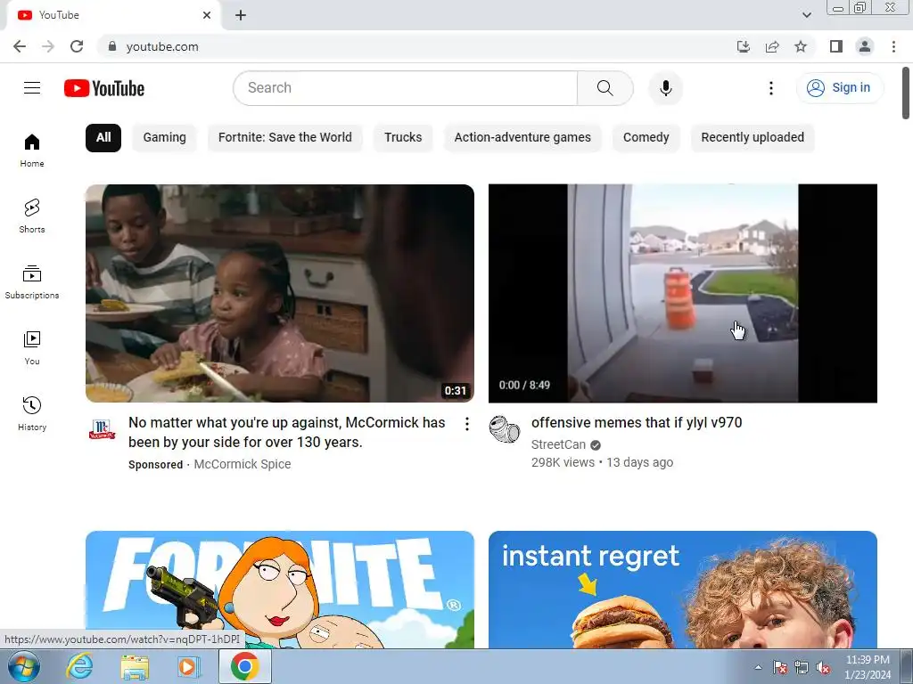Click the McCormick Spice advertiser name
The width and height of the screenshot is (913, 684).
tap(243, 464)
